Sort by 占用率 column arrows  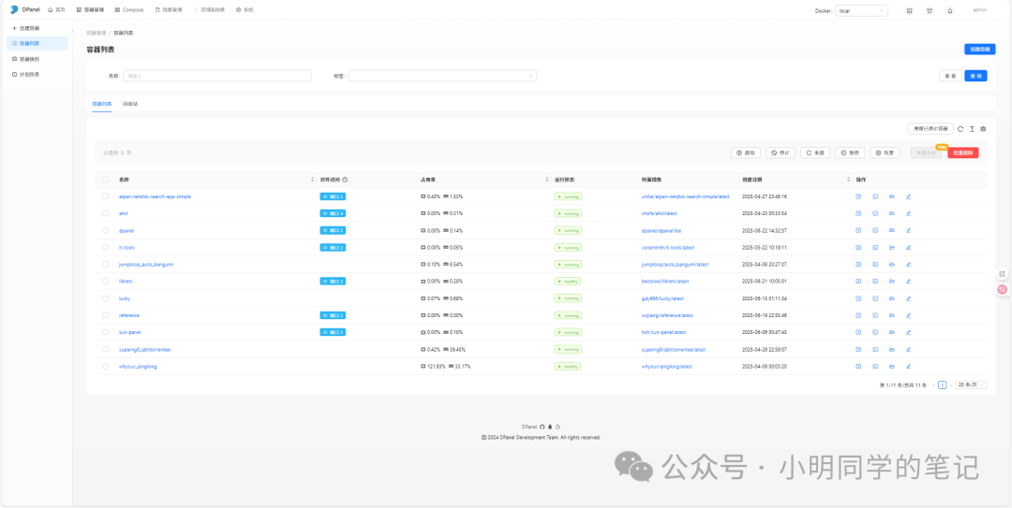(x=546, y=180)
